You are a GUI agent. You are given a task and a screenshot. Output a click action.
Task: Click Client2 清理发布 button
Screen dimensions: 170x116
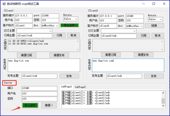(143, 55)
